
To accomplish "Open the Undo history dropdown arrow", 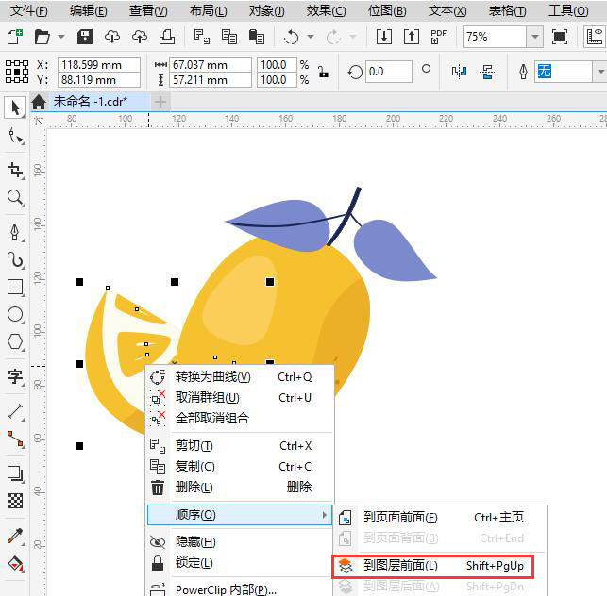I will coord(310,37).
